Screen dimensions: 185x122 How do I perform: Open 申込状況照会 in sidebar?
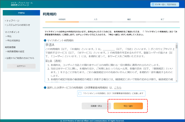tap(13, 41)
